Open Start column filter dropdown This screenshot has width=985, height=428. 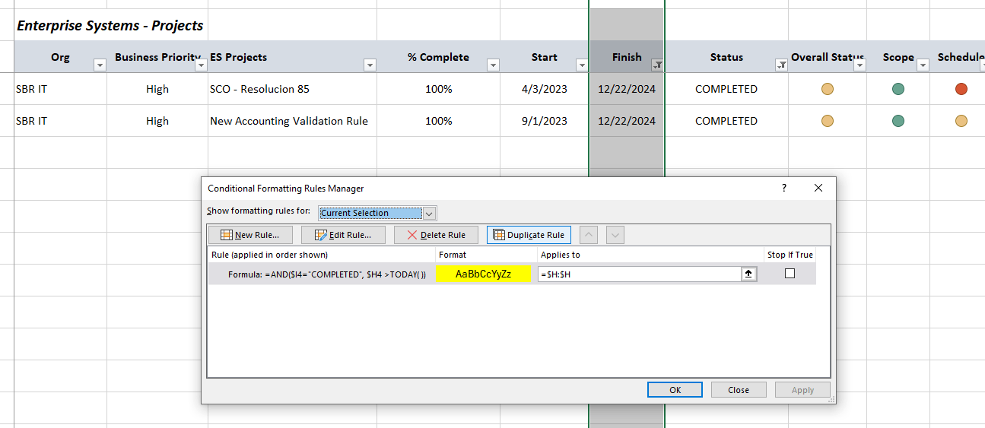click(x=582, y=65)
